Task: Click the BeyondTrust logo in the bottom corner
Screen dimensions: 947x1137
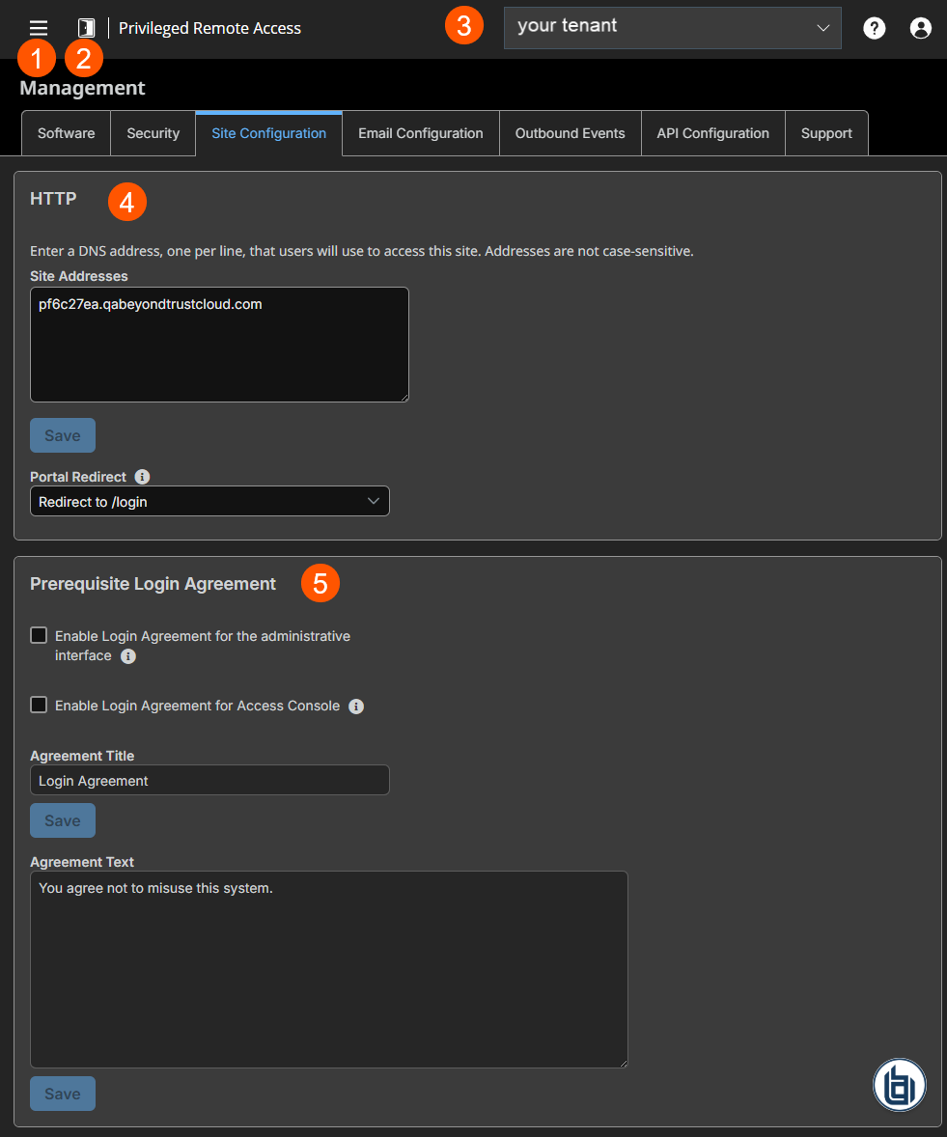Action: pos(899,1085)
